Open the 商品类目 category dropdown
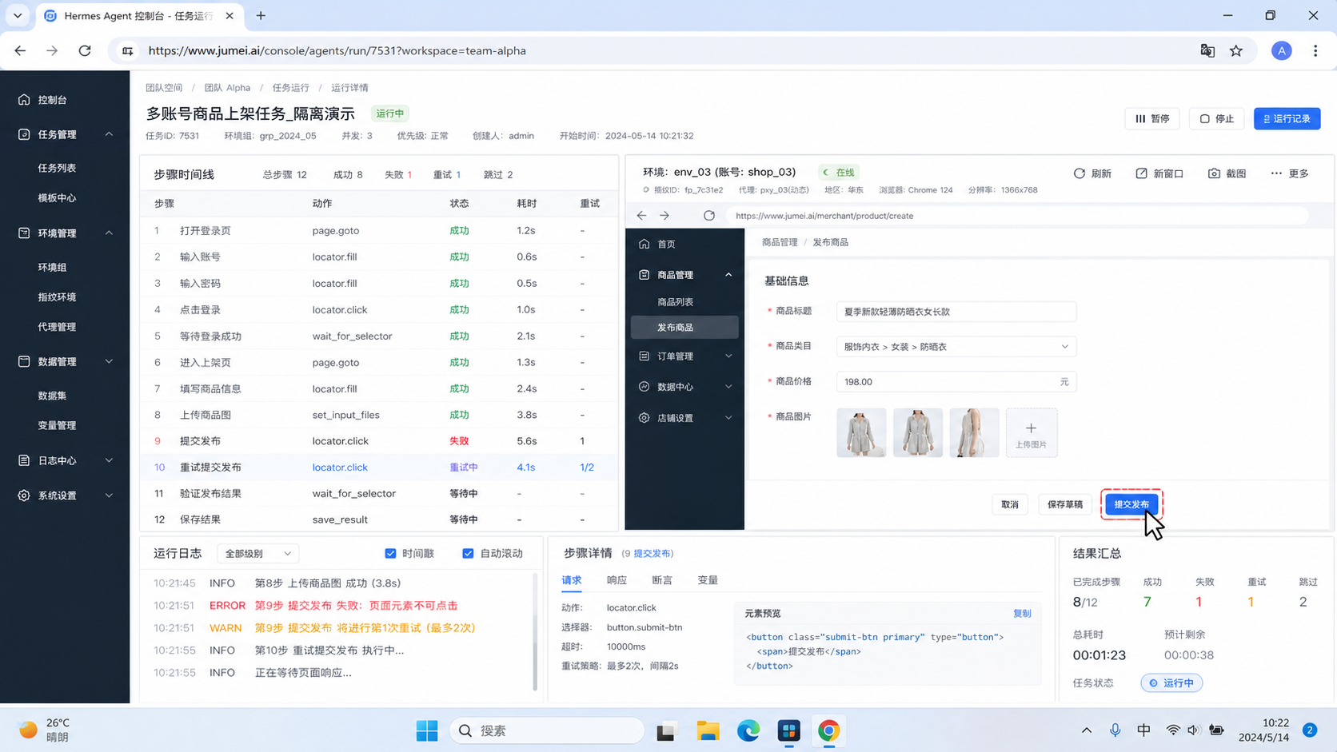1337x752 pixels. pyautogui.click(x=956, y=347)
